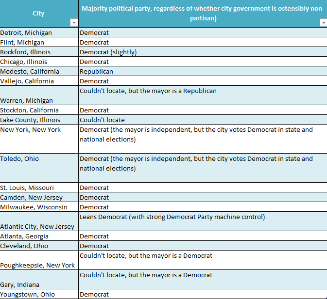Image resolution: width=327 pixels, height=299 pixels.
Task: Select the Democrat cell for Chicago
Action: click(203, 62)
